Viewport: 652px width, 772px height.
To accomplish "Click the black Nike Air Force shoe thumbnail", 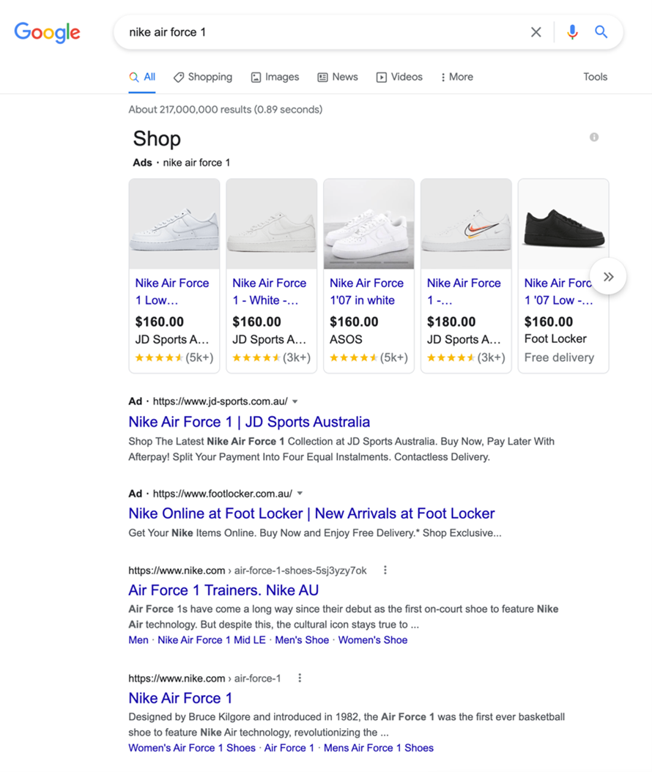I will [563, 224].
